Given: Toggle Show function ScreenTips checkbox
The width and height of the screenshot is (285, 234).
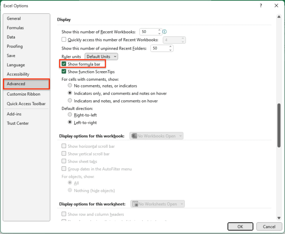Looking at the screenshot, I should point(64,71).
